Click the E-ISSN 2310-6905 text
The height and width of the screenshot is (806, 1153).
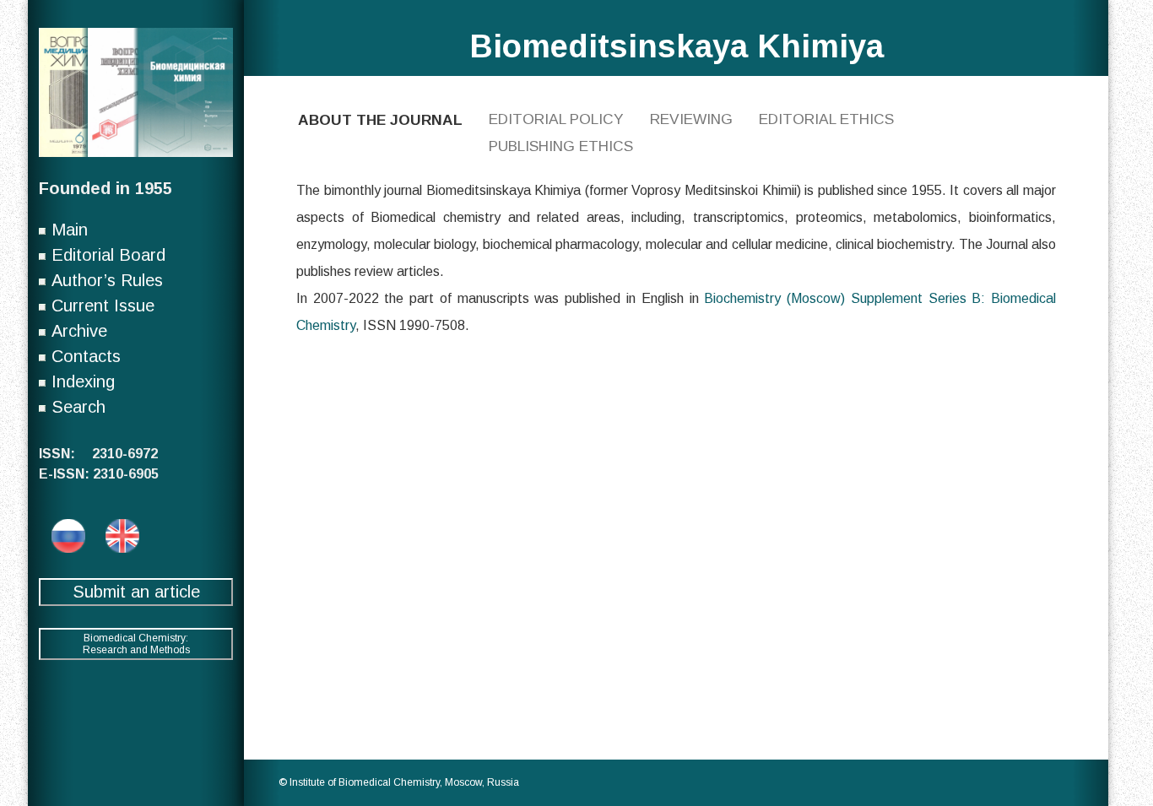98,473
